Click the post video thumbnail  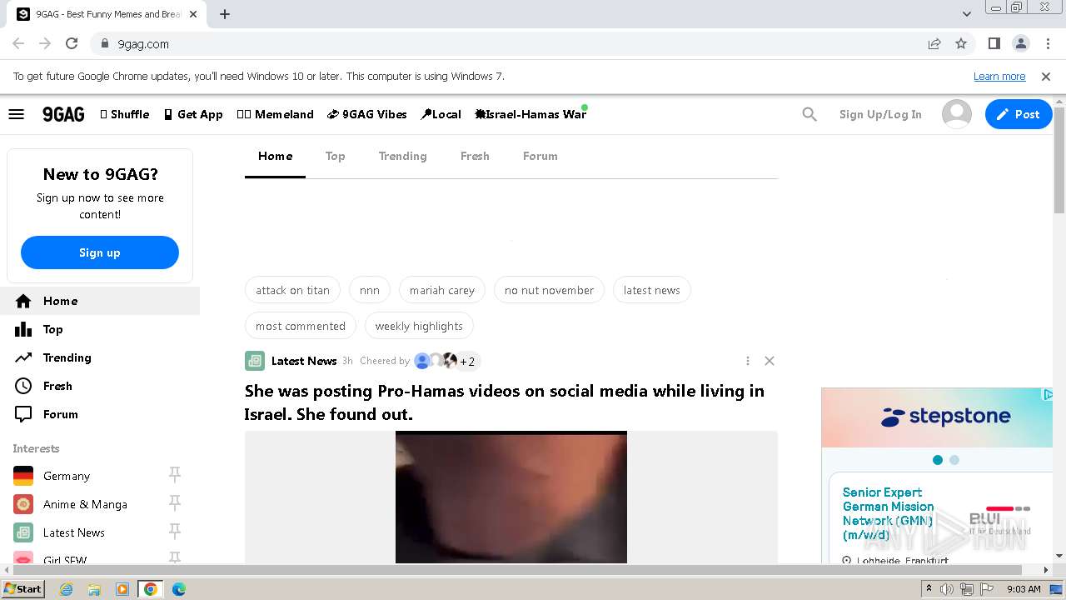[511, 497]
